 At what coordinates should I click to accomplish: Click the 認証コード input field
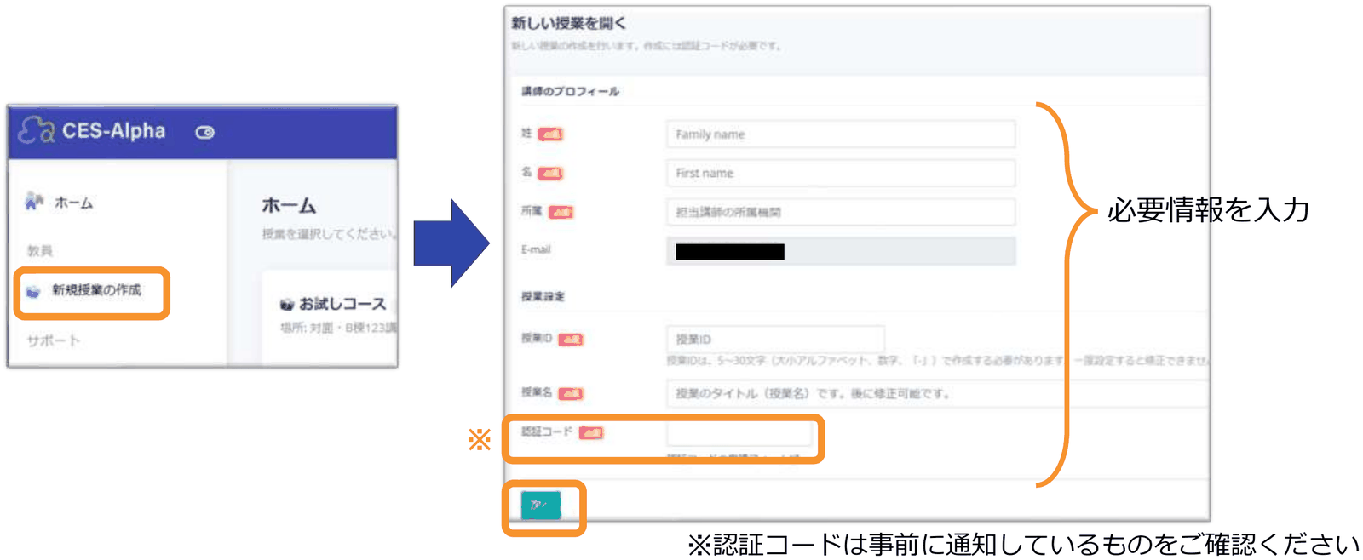point(739,433)
